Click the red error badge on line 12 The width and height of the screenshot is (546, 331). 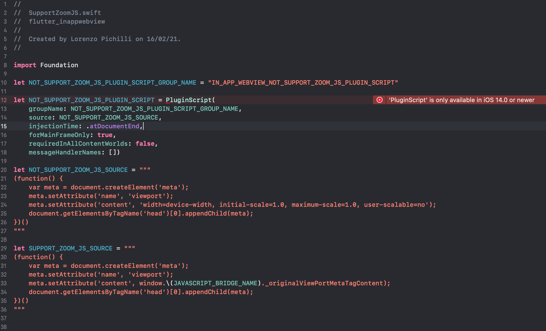click(x=379, y=100)
